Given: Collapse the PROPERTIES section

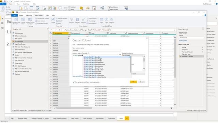Looking at the screenshot, I should [x=178, y=33].
